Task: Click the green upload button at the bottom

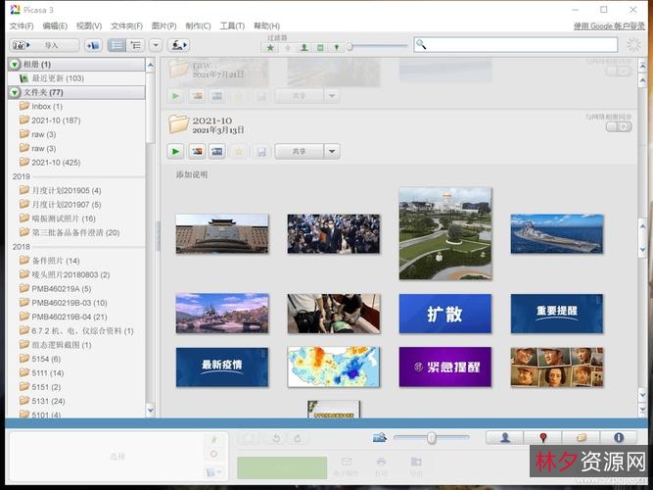Action: tap(282, 467)
